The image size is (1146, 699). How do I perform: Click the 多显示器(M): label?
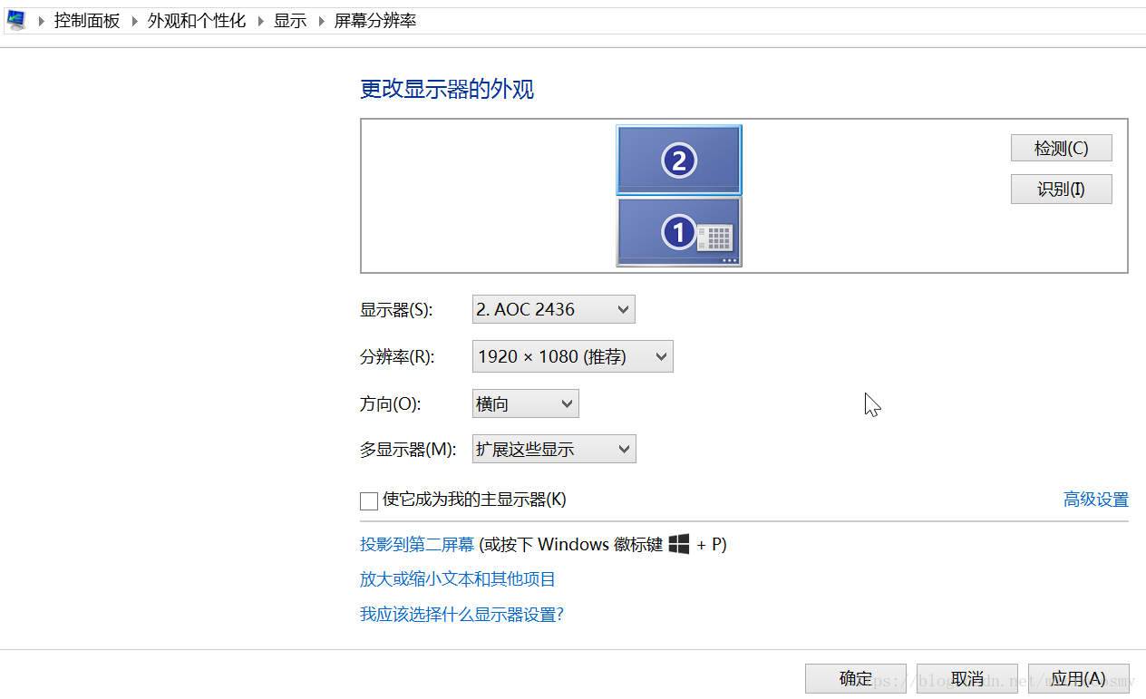point(407,450)
